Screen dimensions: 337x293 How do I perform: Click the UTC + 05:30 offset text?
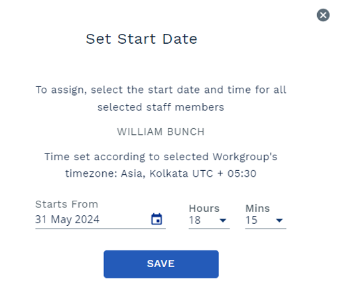[224, 173]
